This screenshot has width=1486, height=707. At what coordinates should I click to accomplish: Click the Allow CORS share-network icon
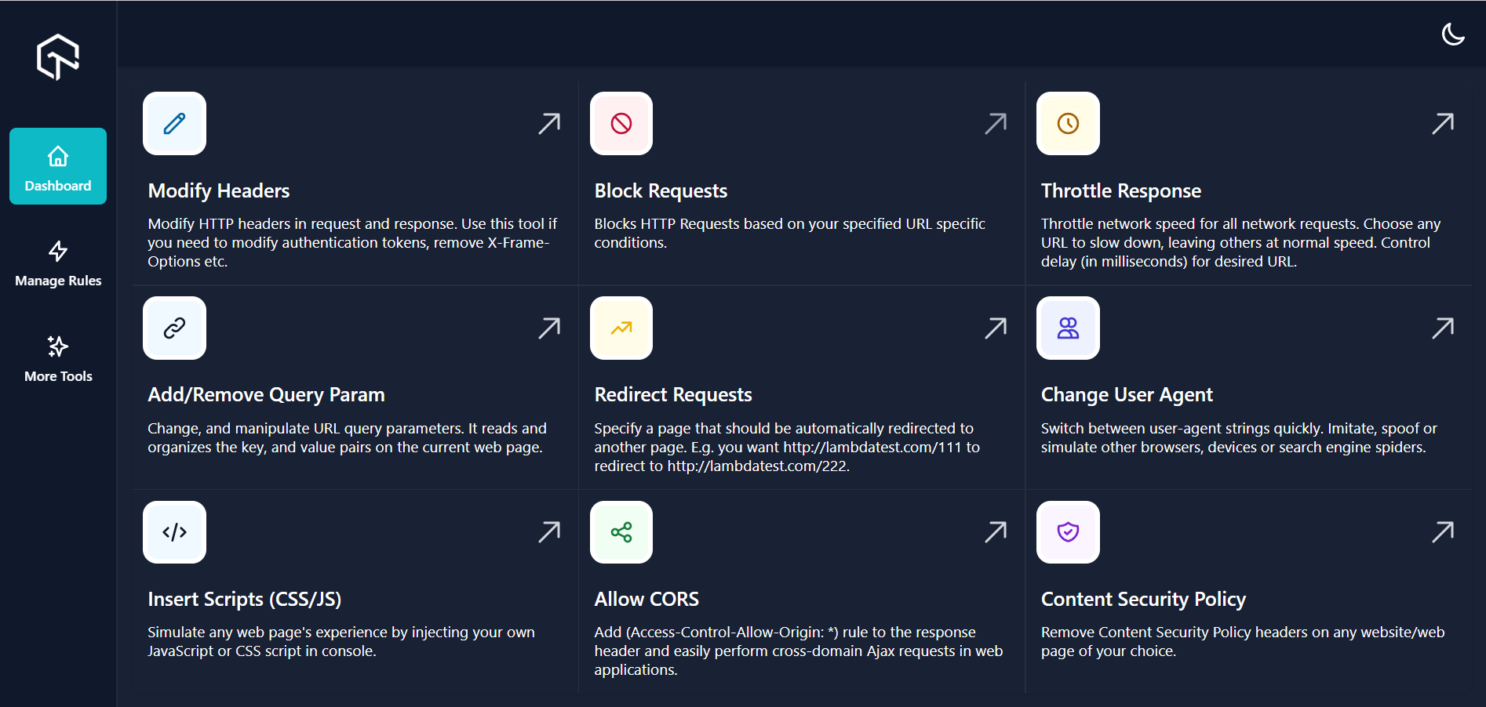point(621,532)
